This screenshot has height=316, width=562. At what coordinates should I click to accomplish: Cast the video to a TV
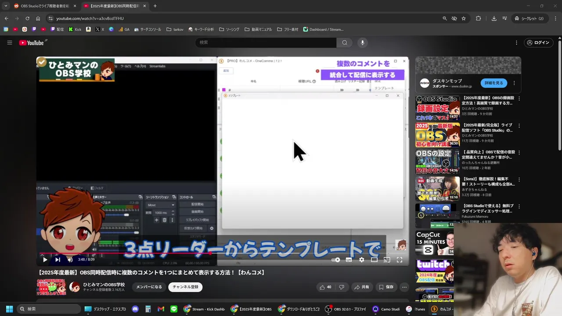pyautogui.click(x=387, y=259)
